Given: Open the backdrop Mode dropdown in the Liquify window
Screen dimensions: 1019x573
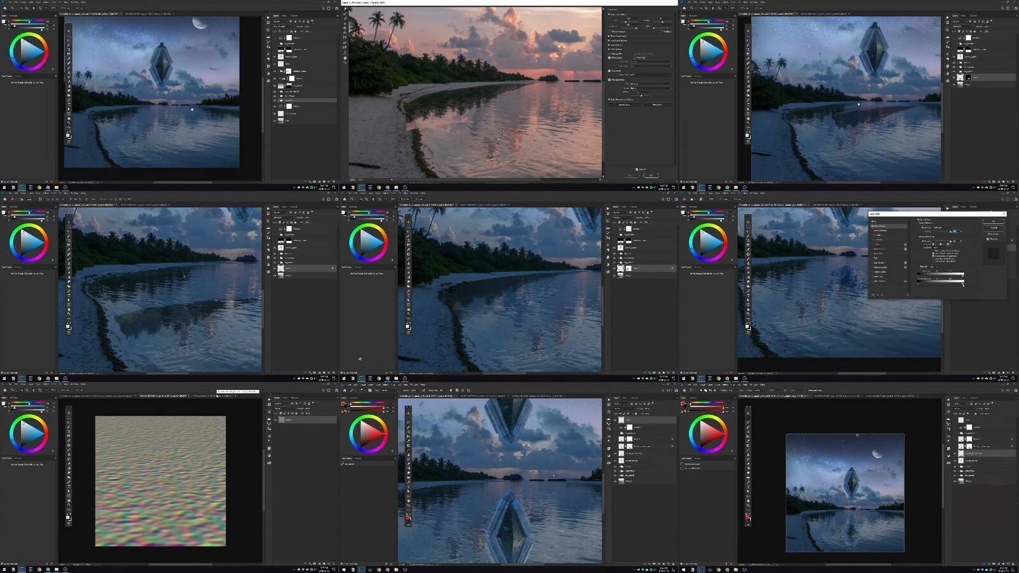Looking at the screenshot, I should click(x=652, y=87).
